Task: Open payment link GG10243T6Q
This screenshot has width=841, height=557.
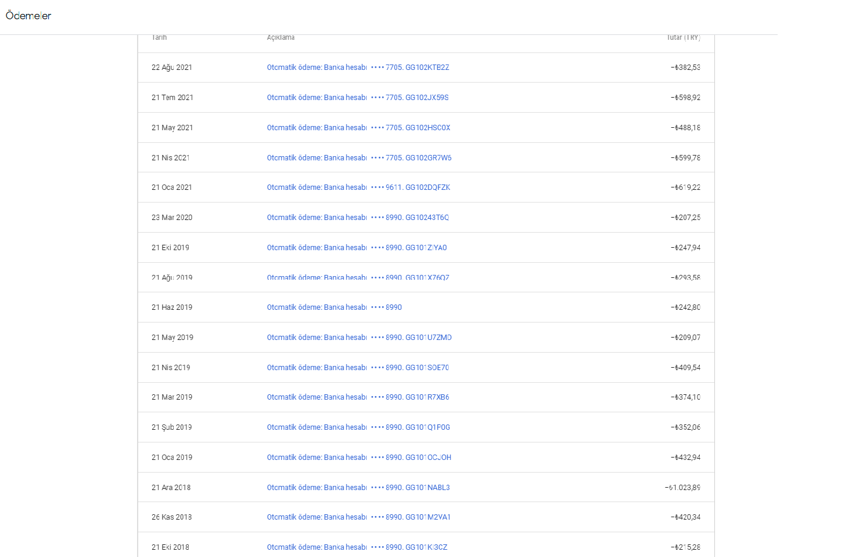Action: pos(358,218)
